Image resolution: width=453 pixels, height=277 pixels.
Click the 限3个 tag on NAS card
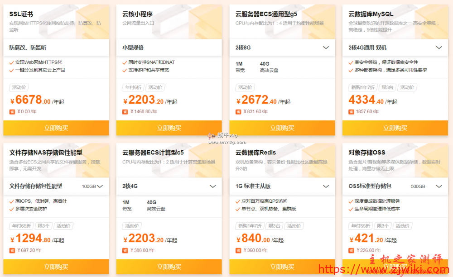click(43, 226)
